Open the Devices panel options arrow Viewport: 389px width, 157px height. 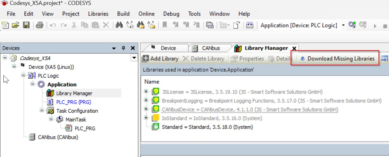pyautogui.click(x=114, y=48)
